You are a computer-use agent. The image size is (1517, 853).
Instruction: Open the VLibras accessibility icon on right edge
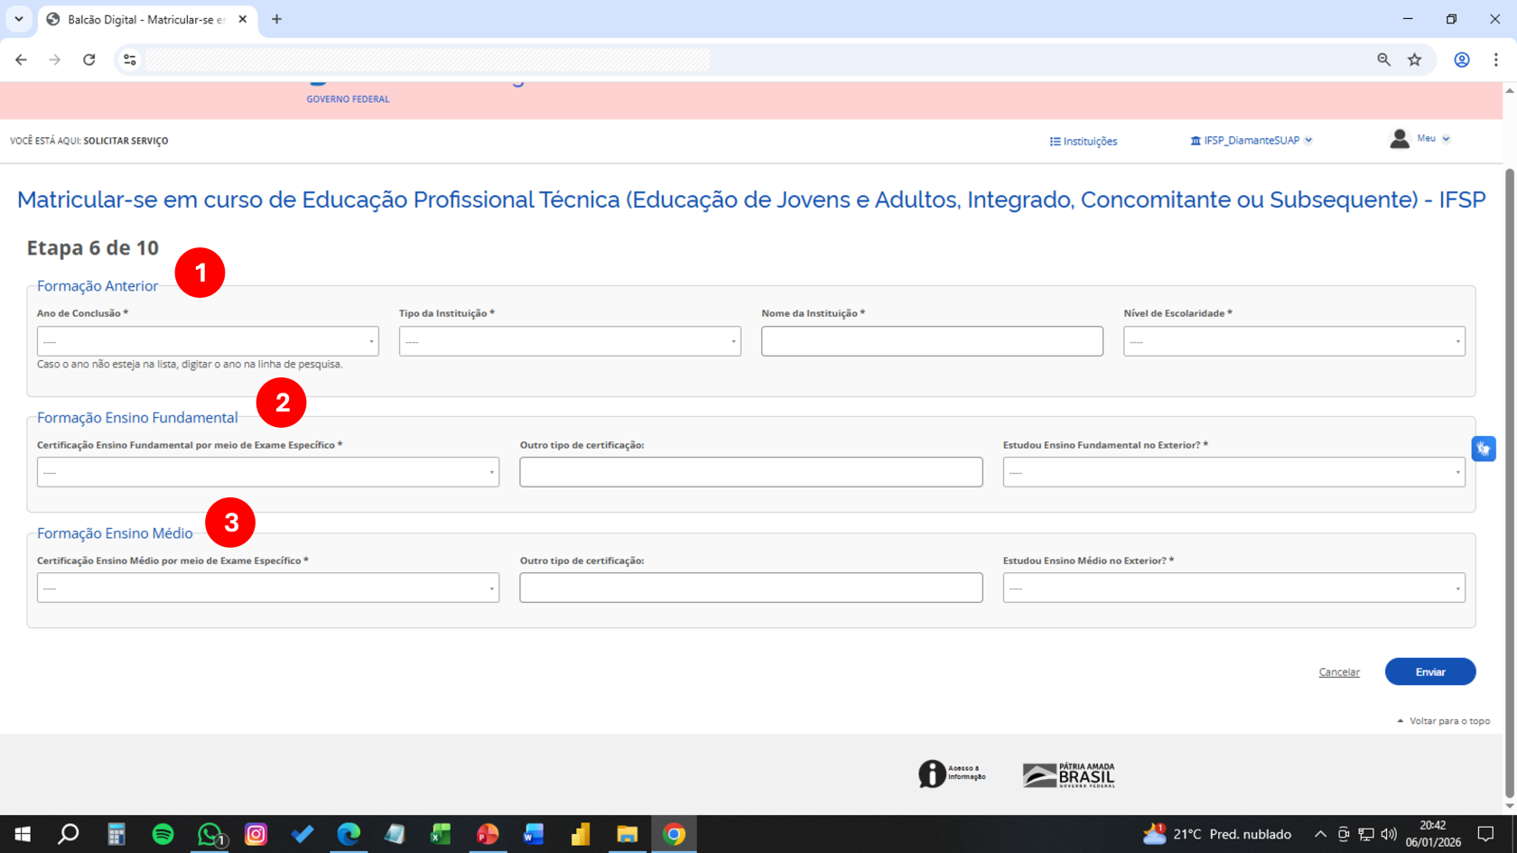click(1484, 448)
